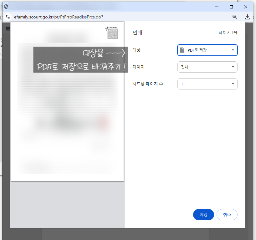Screen dimensions: 256x240
Task: Click the print preview page thumbnail
Action: pyautogui.click(x=67, y=101)
